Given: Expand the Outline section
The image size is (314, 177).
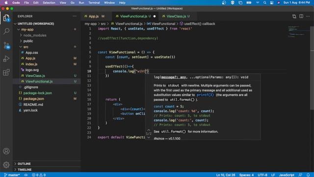Looking at the screenshot, I should click(15, 164).
